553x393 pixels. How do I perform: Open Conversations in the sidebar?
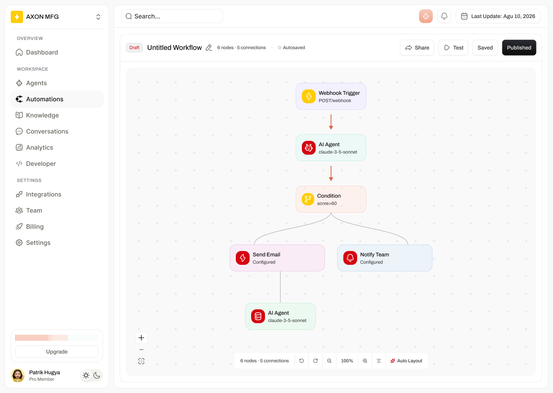(x=57, y=131)
